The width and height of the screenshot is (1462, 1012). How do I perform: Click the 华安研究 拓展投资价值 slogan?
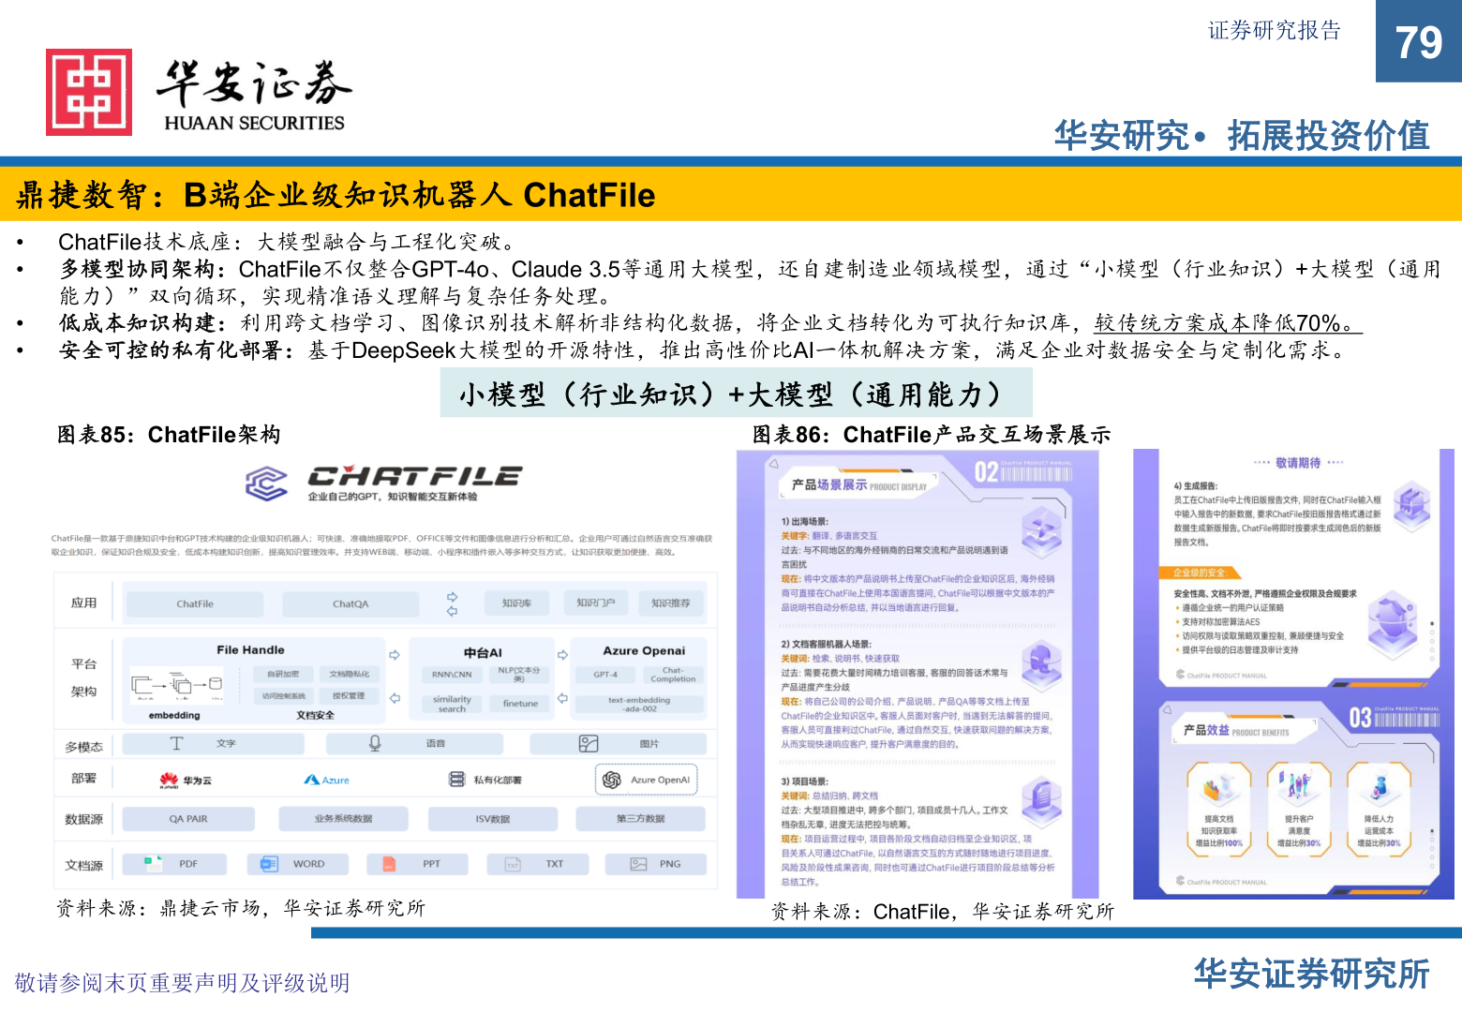tap(1242, 136)
